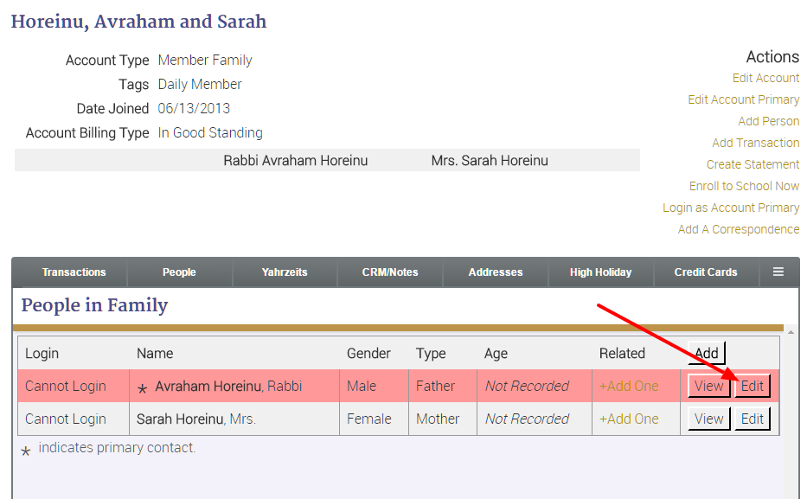Open the overflow menu on the tab bar
This screenshot has width=807, height=499.
coord(779,272)
